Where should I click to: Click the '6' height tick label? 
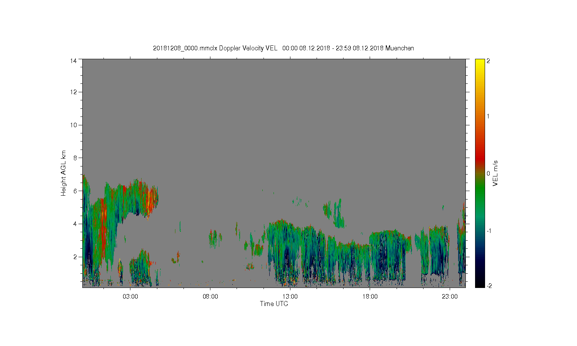pyautogui.click(x=75, y=191)
